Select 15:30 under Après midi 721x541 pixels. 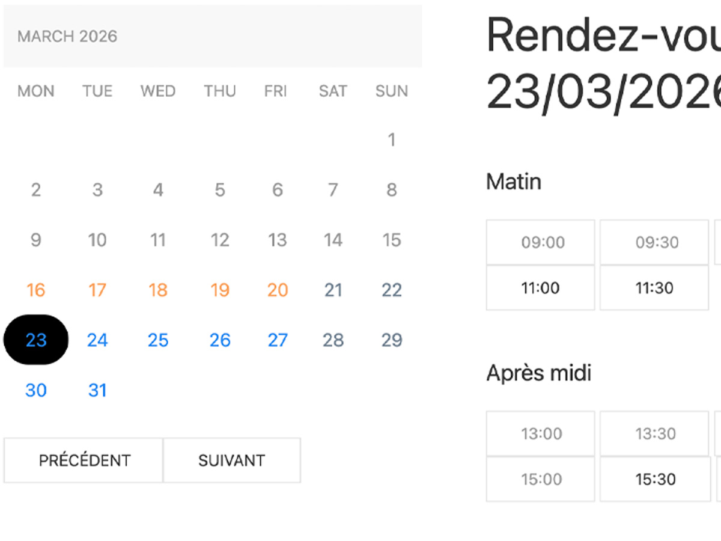pyautogui.click(x=654, y=479)
